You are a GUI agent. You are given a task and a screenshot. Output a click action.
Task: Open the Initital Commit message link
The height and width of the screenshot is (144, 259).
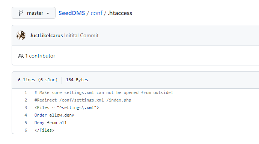click(x=81, y=35)
